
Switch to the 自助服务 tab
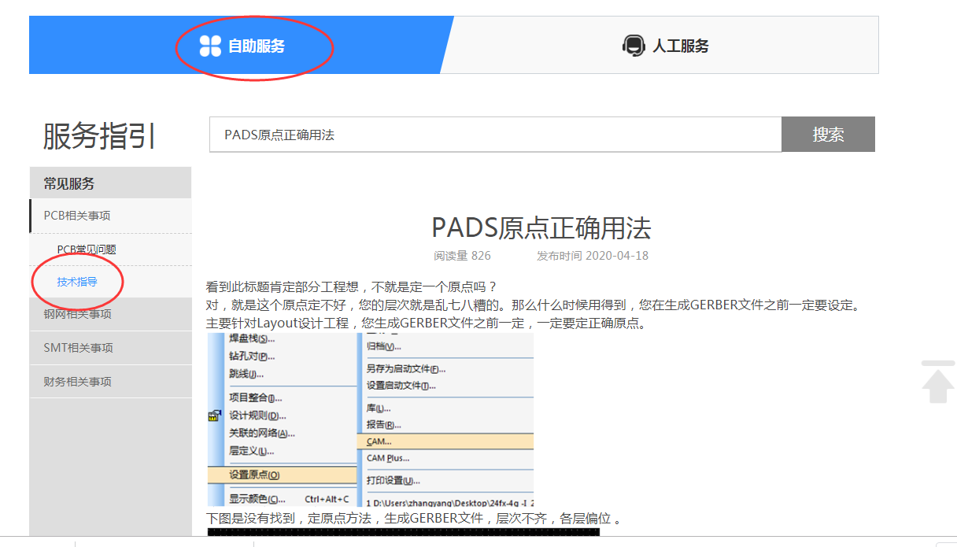pos(256,46)
